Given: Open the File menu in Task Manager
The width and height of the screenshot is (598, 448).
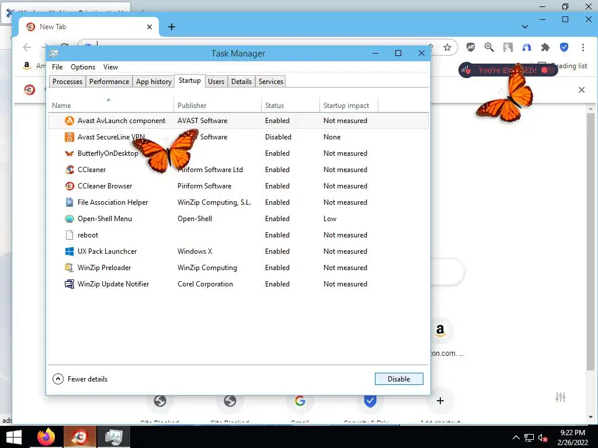Looking at the screenshot, I should 57,67.
